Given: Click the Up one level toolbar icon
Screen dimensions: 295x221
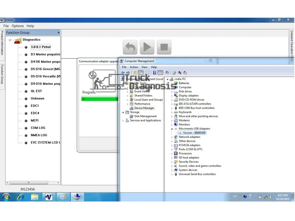Looking at the screenshot, I should [135, 73].
